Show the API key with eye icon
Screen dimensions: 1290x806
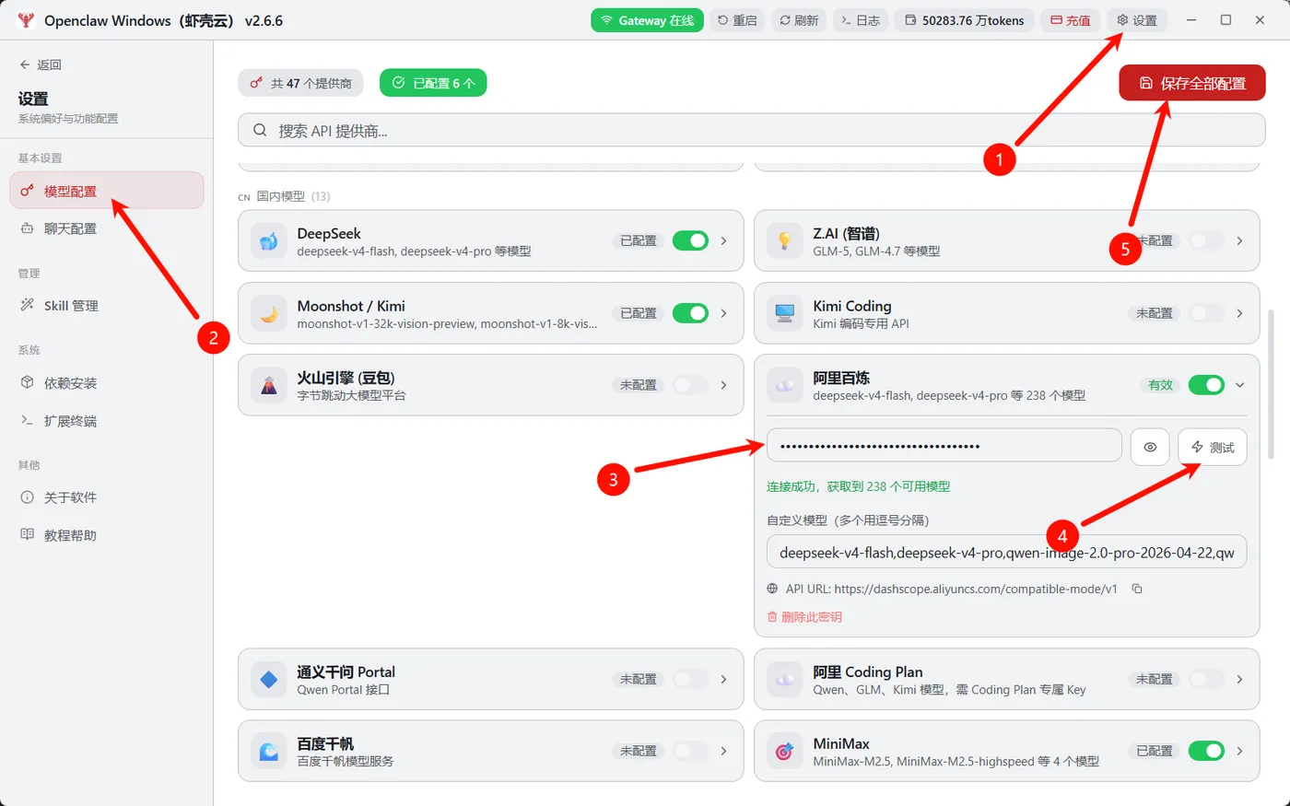point(1150,447)
